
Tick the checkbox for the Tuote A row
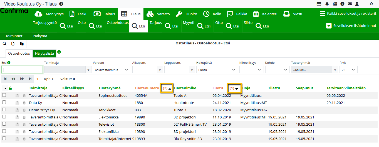[4, 95]
